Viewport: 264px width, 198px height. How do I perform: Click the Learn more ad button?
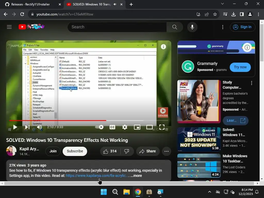[x=236, y=121]
